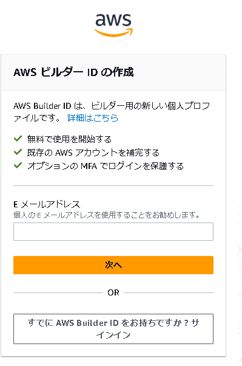
Task: Click checkmark beside 既存の AWS アカウントを補完する
Action: [18, 152]
